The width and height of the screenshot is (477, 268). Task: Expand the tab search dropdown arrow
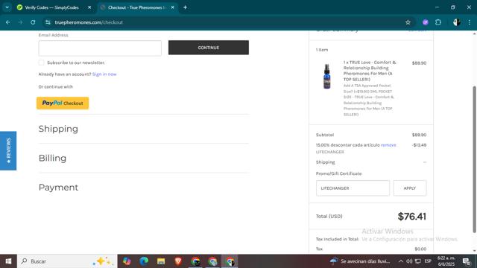pyautogui.click(x=7, y=7)
